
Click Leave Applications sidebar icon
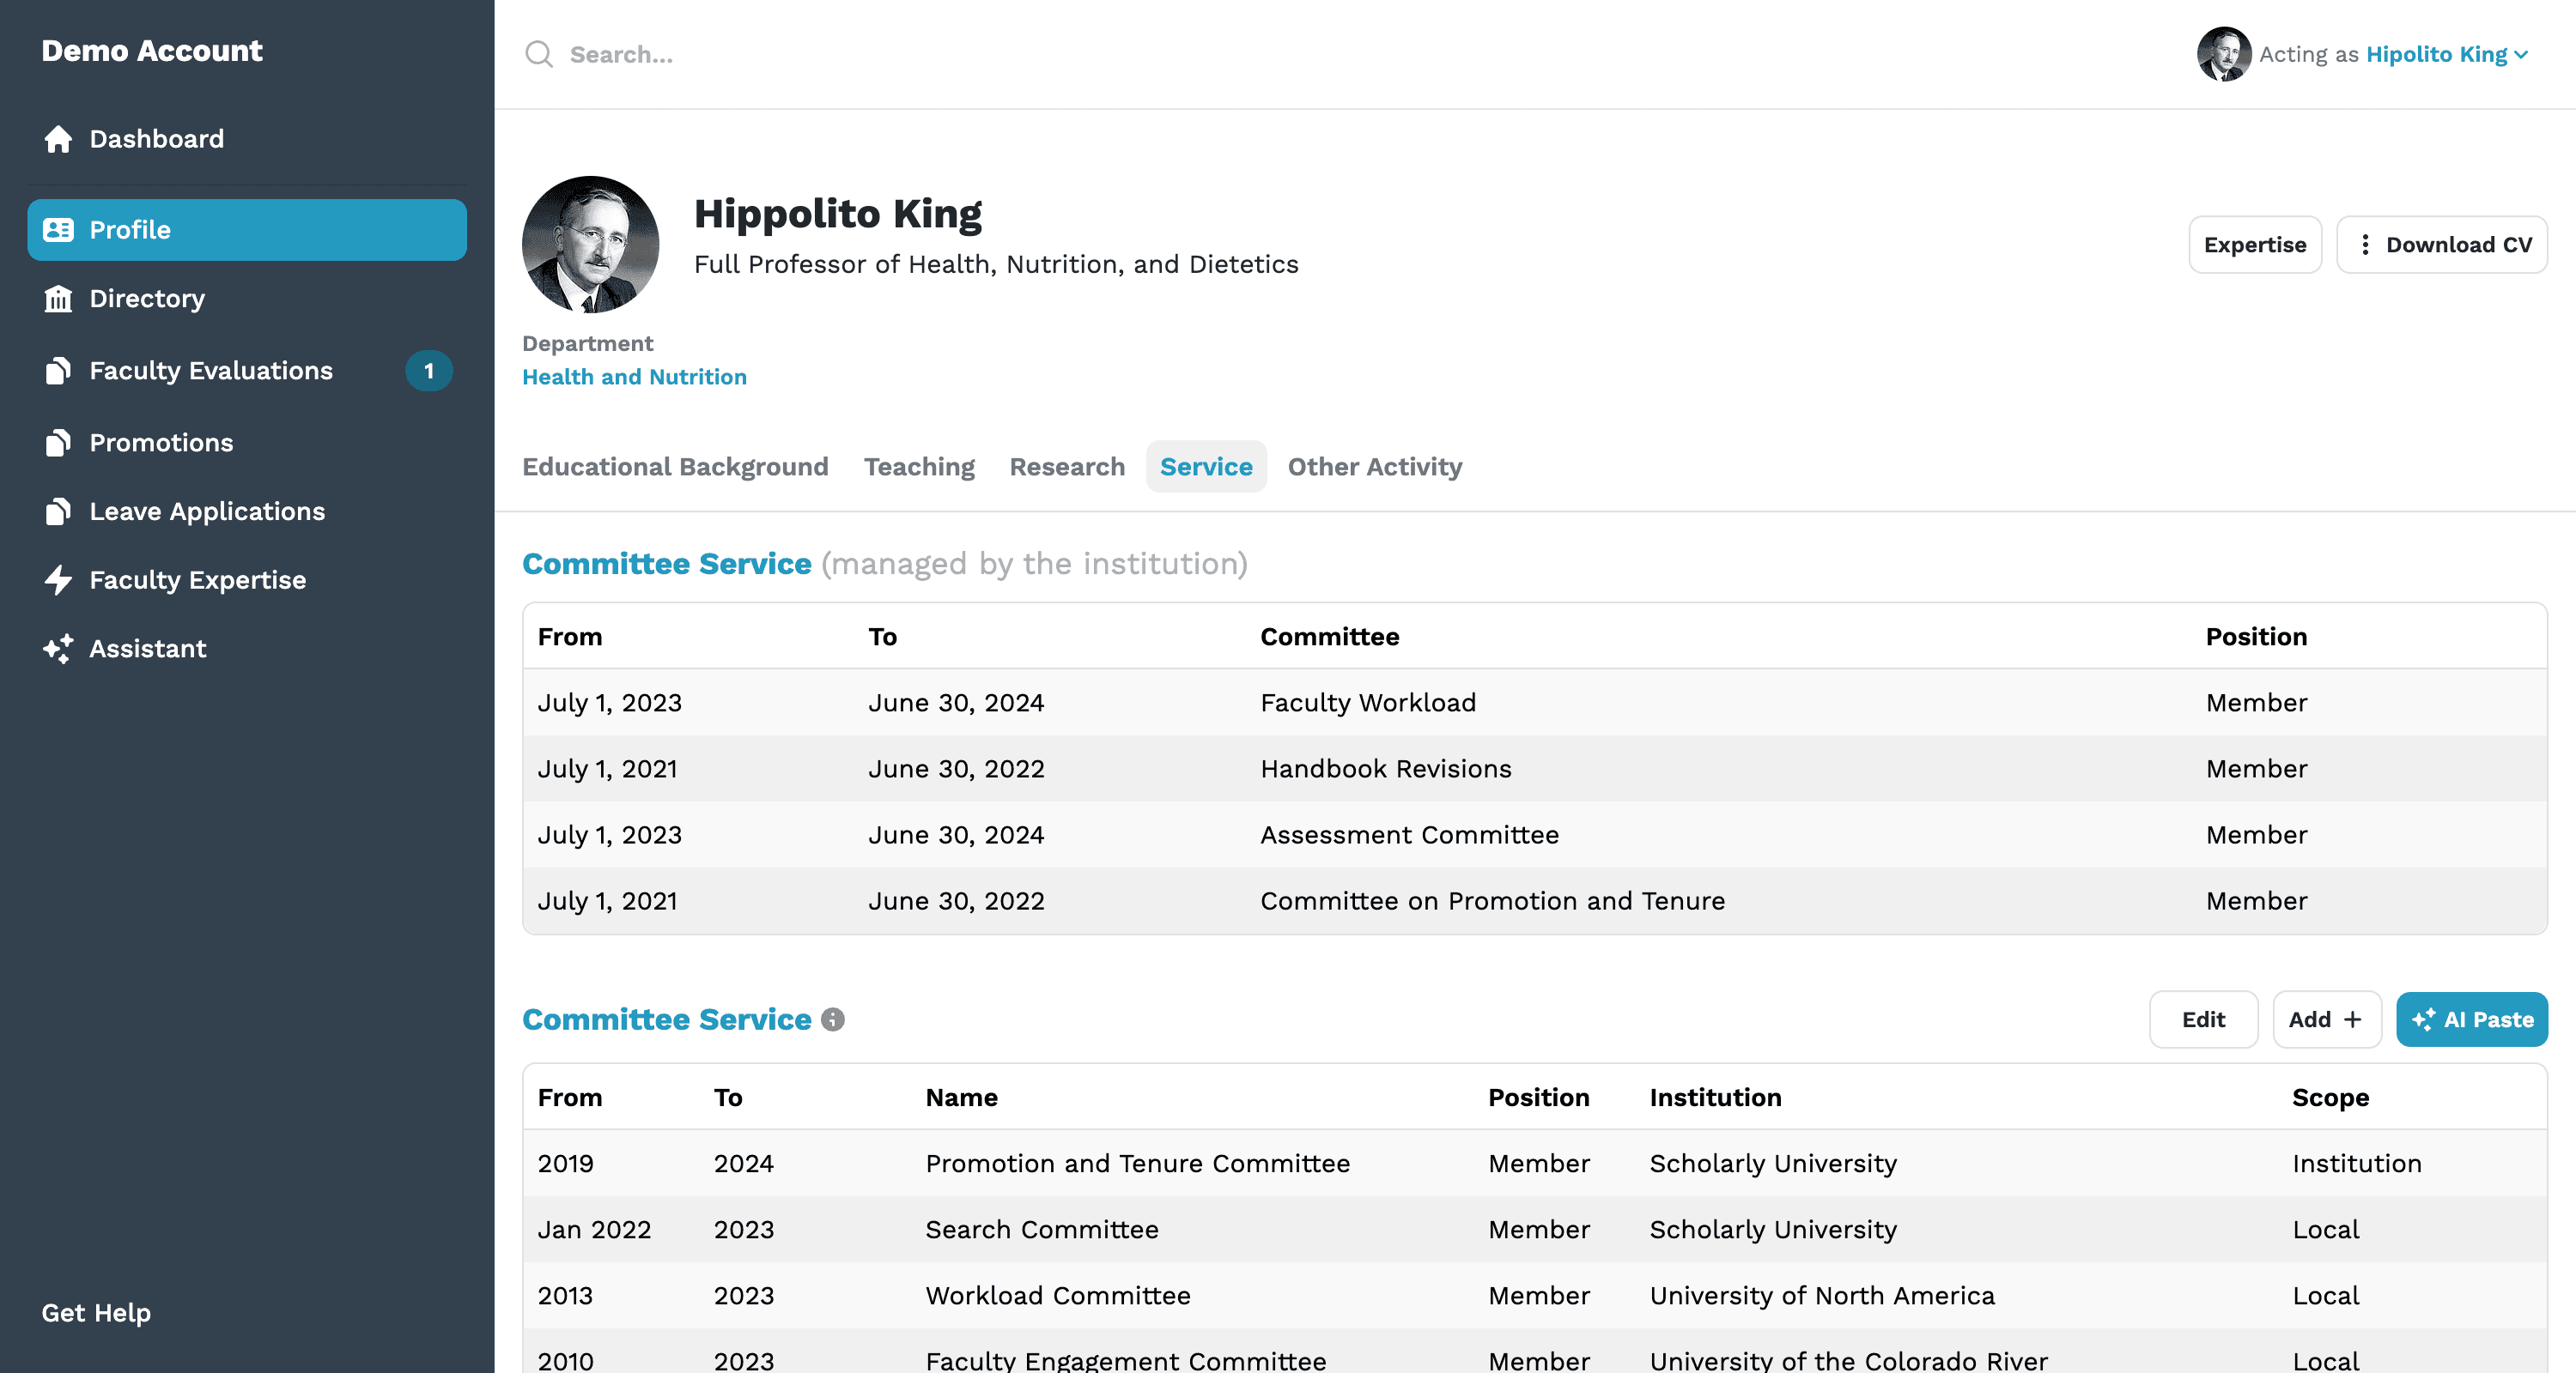coord(58,511)
